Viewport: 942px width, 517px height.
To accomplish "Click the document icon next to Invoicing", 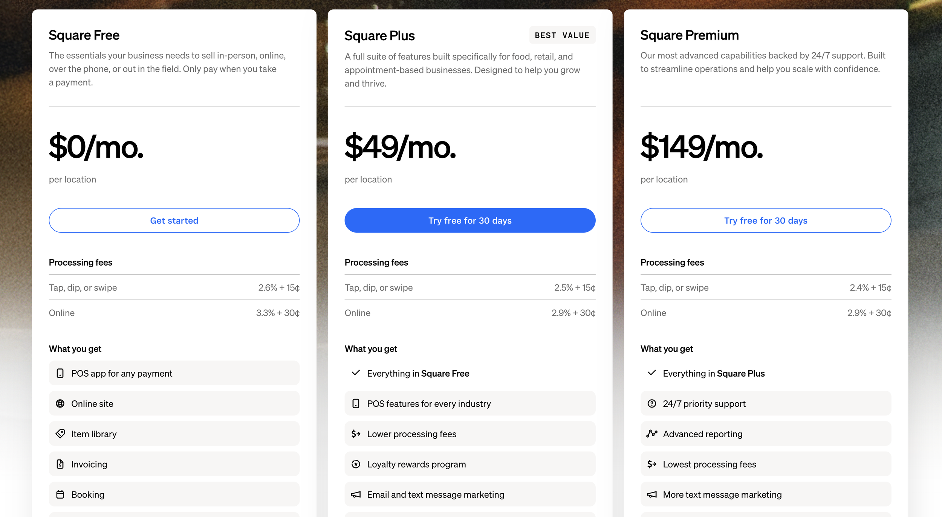I will click(x=60, y=464).
